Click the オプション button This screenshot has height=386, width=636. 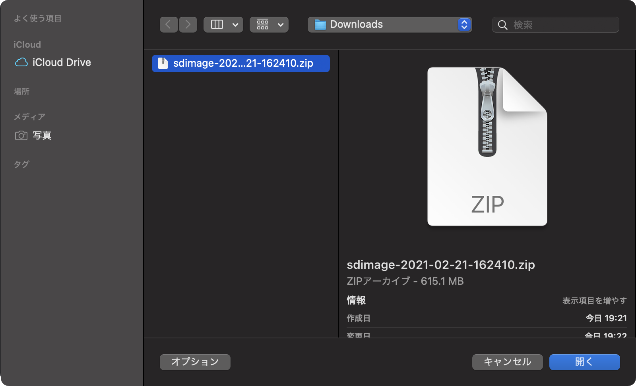(195, 362)
